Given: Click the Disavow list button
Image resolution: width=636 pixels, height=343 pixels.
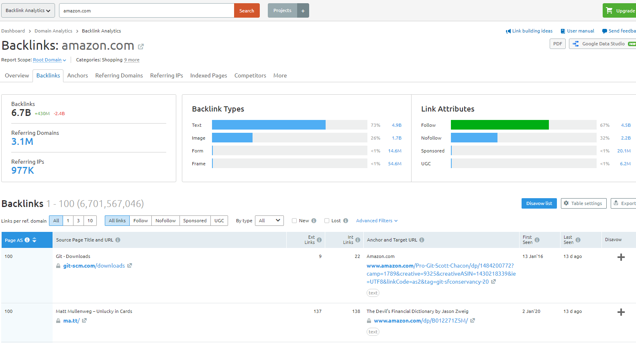Looking at the screenshot, I should pyautogui.click(x=539, y=203).
